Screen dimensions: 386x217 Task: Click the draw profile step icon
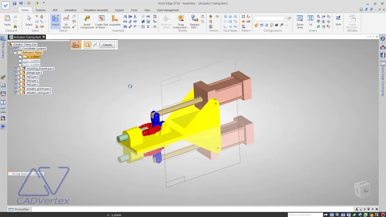click(x=95, y=45)
